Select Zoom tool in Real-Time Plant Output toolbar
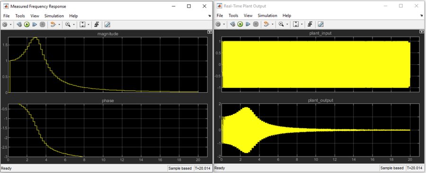Image resolution: width=426 pixels, height=173 pixels. (x=281, y=25)
